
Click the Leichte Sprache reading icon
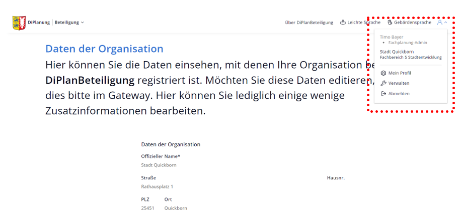(343, 23)
